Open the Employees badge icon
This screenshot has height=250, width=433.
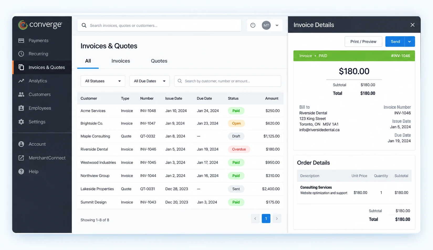[x=21, y=108]
